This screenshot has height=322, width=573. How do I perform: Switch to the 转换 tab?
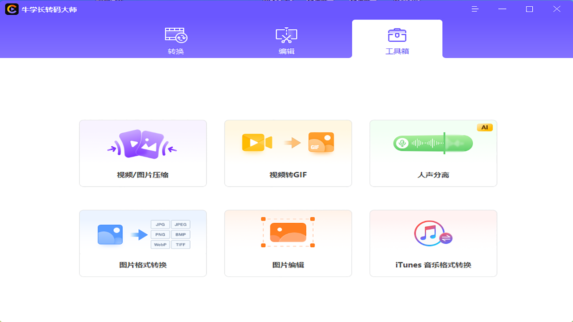175,39
